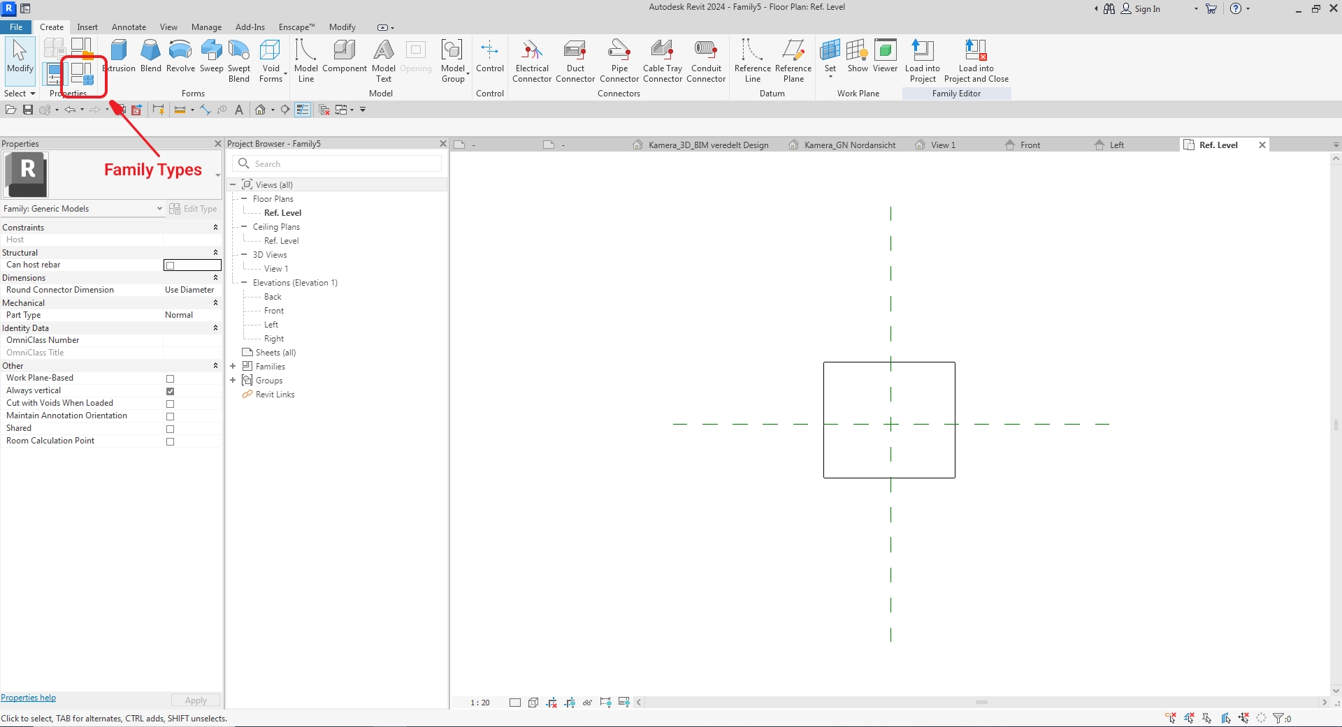
Task: Click the Save icon in quick access toolbar
Action: (x=28, y=110)
